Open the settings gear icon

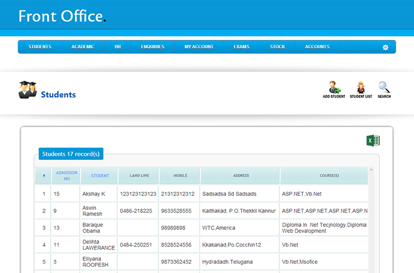pyautogui.click(x=385, y=47)
